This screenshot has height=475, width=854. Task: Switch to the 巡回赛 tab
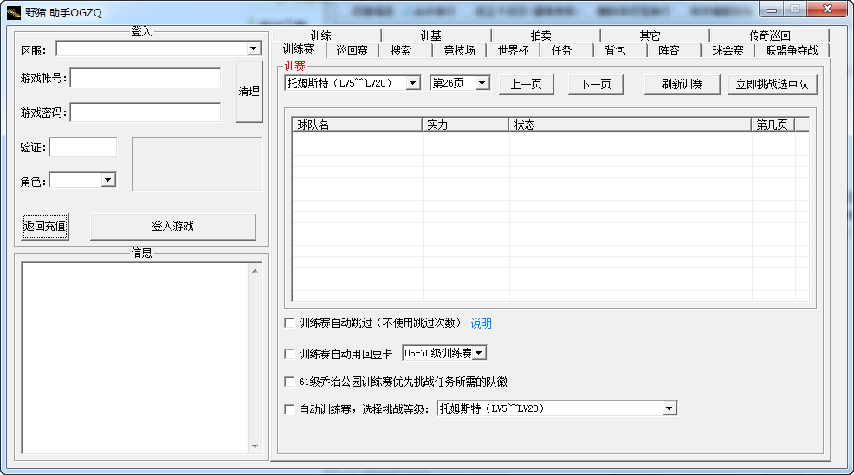pyautogui.click(x=352, y=51)
